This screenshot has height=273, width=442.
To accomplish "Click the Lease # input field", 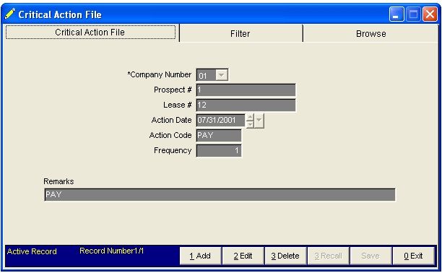I will coord(246,105).
